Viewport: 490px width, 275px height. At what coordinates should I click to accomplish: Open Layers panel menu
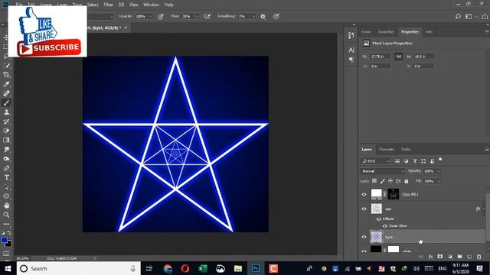[x=487, y=150]
